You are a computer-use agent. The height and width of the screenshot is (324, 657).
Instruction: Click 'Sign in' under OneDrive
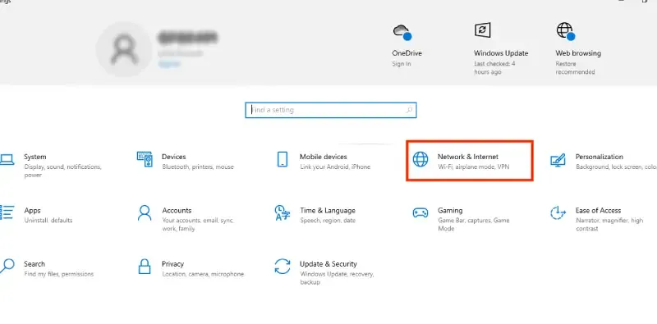point(402,64)
